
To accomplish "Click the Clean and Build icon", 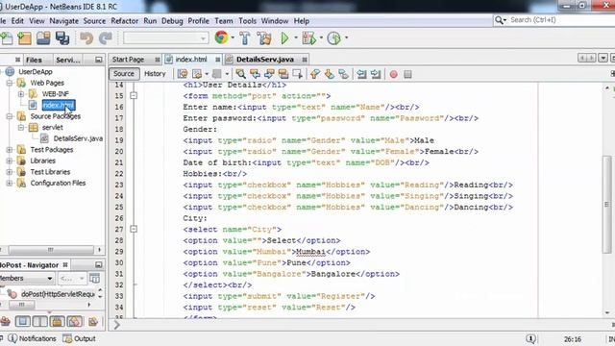I will click(x=264, y=38).
